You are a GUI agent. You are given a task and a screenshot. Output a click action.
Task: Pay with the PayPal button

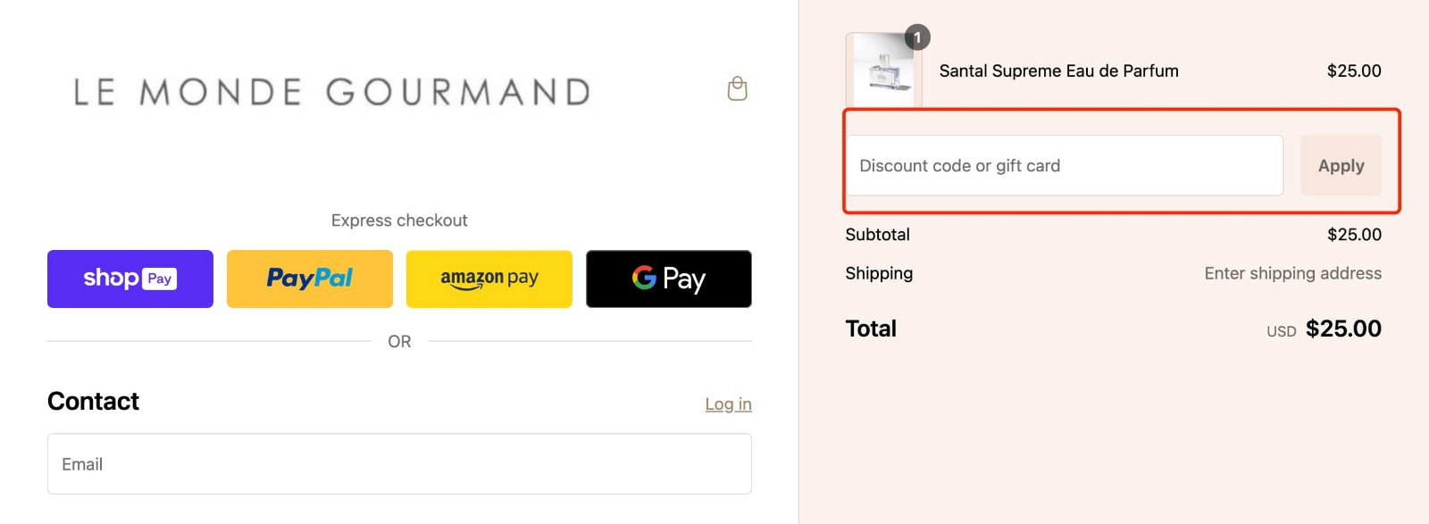309,279
